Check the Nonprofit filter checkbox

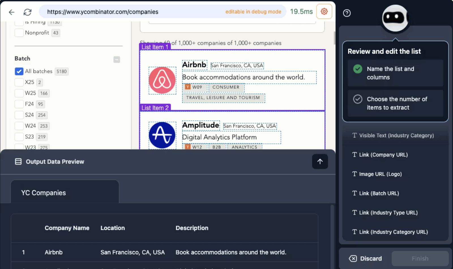pyautogui.click(x=19, y=33)
